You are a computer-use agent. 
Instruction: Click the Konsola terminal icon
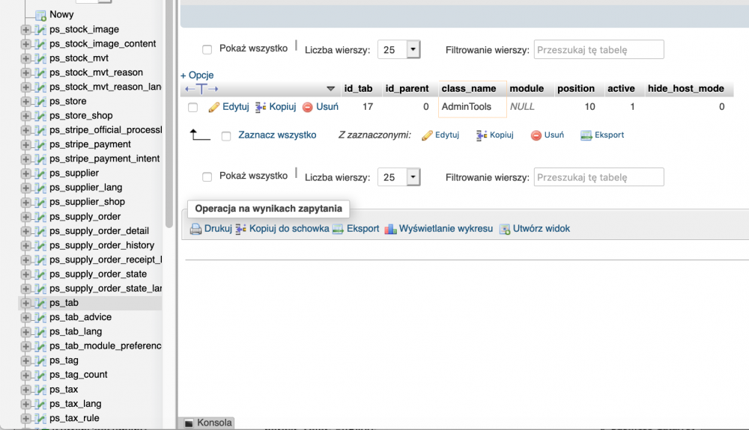point(189,423)
